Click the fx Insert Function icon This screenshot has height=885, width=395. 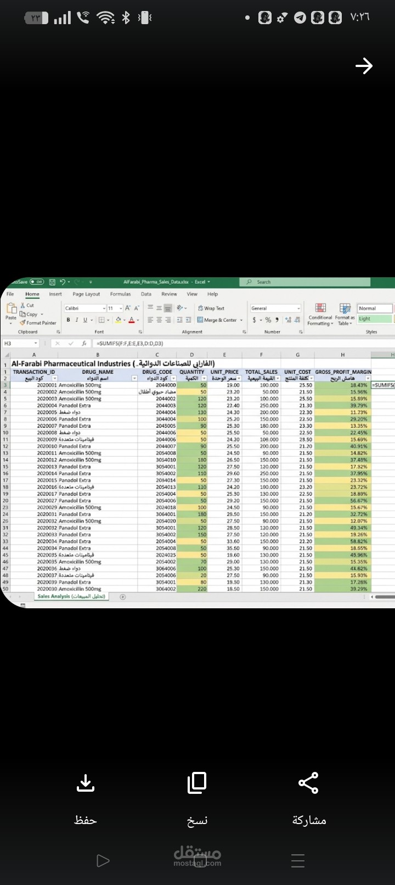pyautogui.click(x=84, y=343)
